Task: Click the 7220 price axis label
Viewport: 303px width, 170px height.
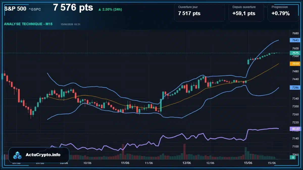Action: coord(295,122)
